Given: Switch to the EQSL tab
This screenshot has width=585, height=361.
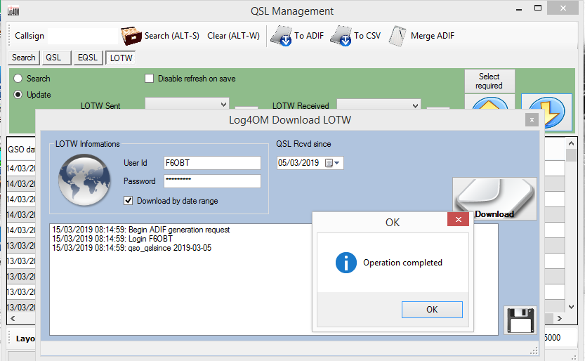Looking at the screenshot, I should [x=88, y=58].
